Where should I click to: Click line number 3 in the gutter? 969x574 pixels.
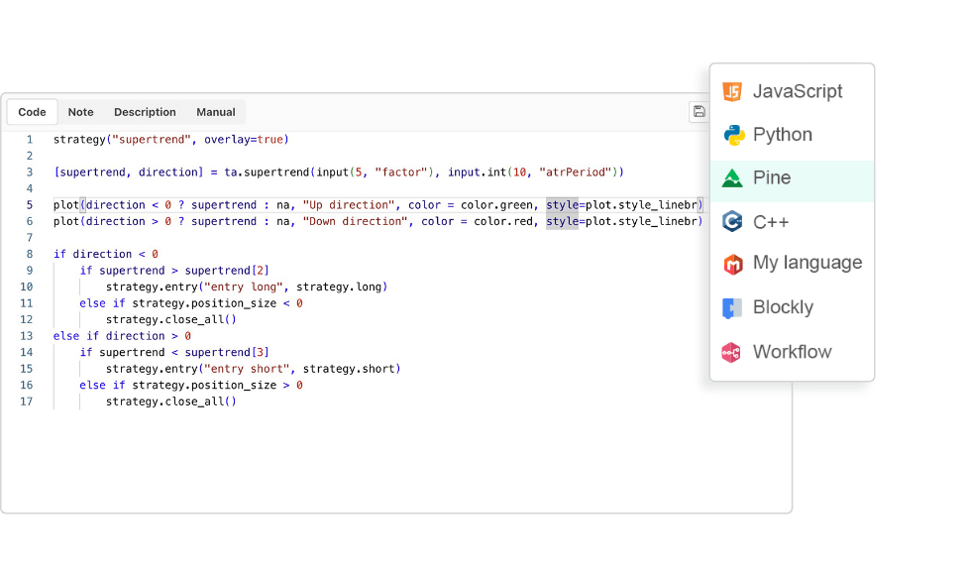coord(29,172)
